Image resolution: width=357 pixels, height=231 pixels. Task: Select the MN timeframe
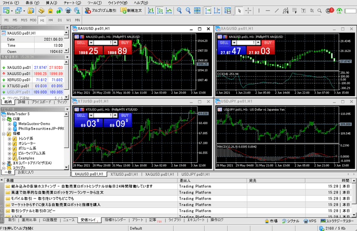click(x=77, y=20)
